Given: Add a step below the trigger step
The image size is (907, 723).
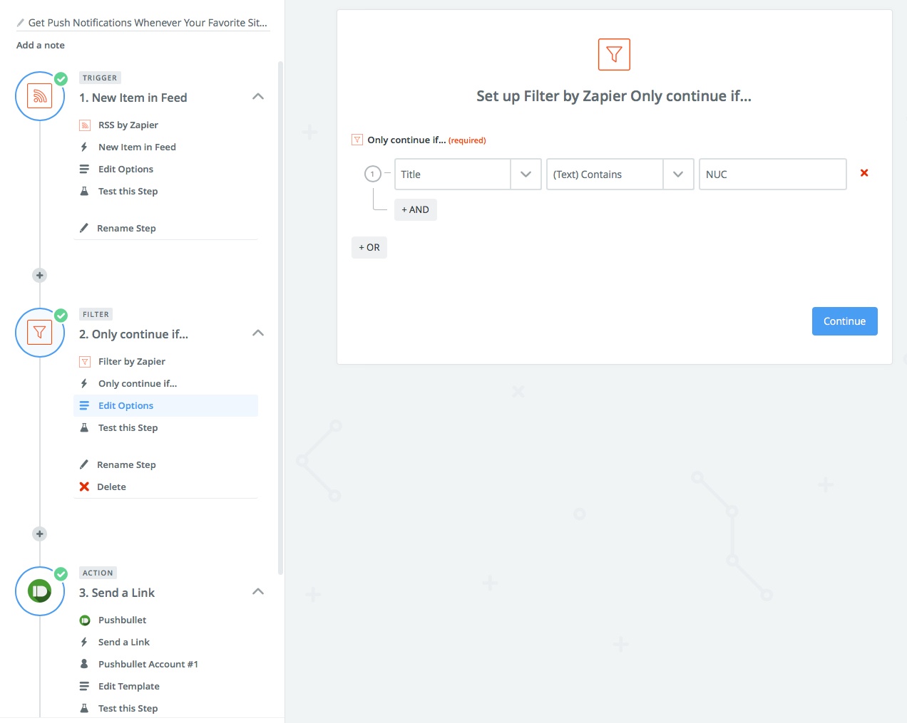Looking at the screenshot, I should click(x=40, y=276).
